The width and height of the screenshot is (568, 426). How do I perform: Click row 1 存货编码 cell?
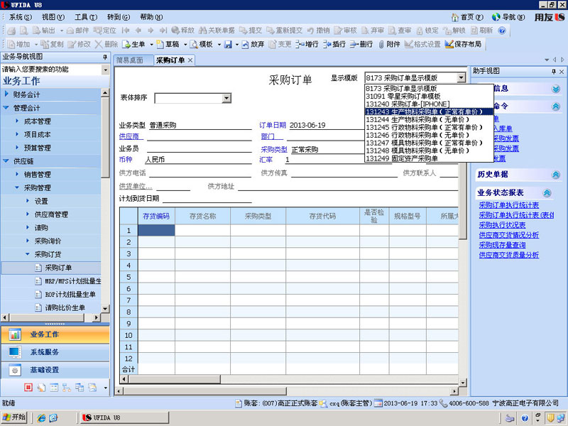tap(156, 230)
